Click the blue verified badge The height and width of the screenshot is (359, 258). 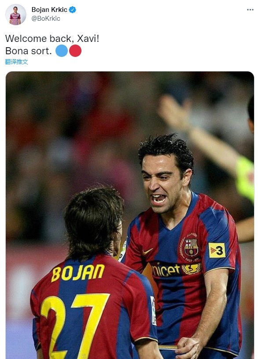coord(73,10)
